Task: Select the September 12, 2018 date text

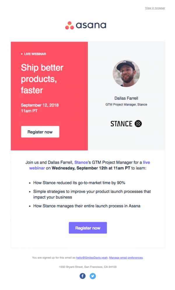Action: 39,105
